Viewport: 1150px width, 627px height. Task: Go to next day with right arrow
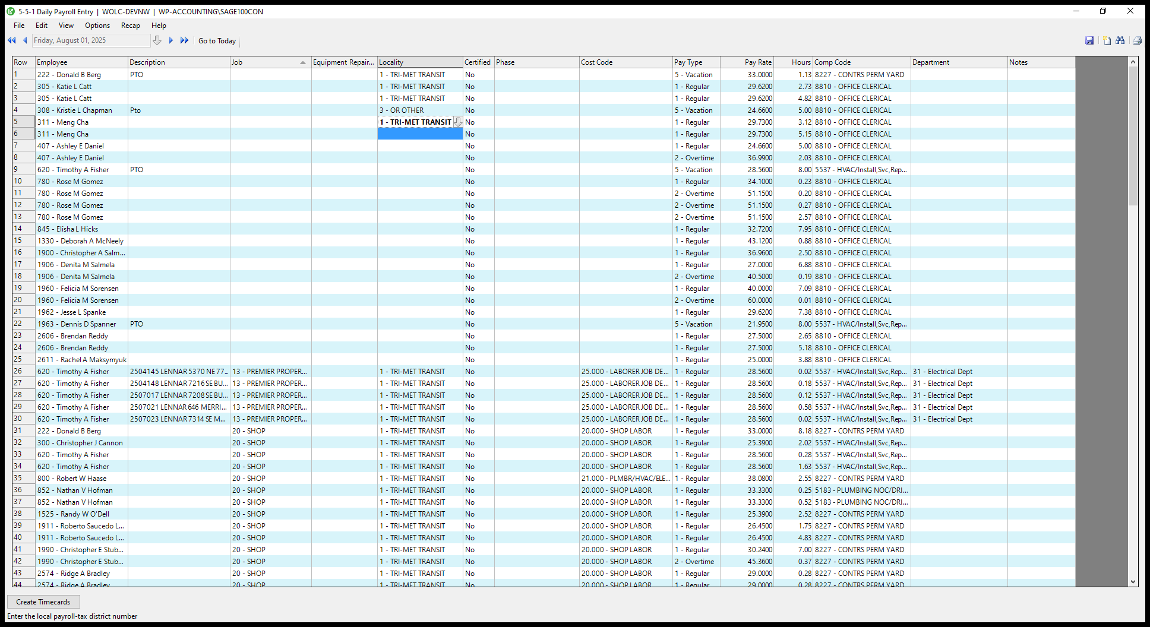(x=171, y=40)
